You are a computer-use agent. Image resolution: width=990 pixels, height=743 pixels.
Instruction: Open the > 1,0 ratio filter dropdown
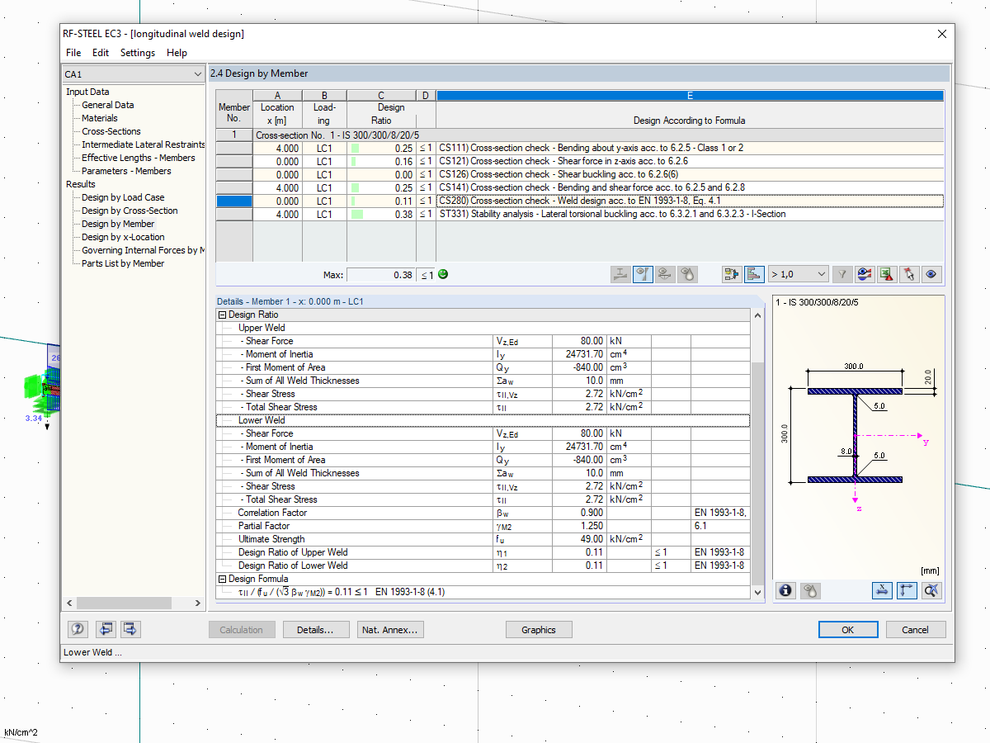pyautogui.click(x=798, y=275)
